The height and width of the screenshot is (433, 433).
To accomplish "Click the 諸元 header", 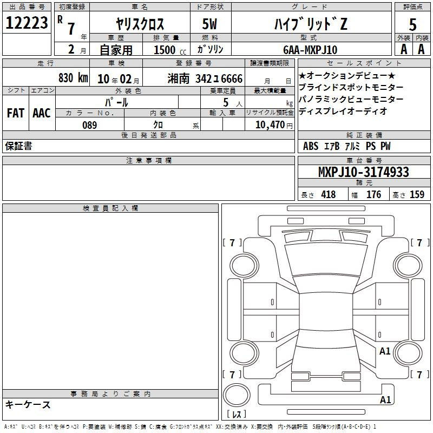I will 364,183.
